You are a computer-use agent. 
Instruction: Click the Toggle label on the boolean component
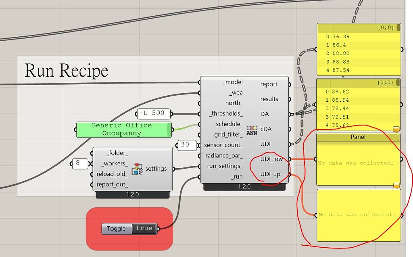117,228
